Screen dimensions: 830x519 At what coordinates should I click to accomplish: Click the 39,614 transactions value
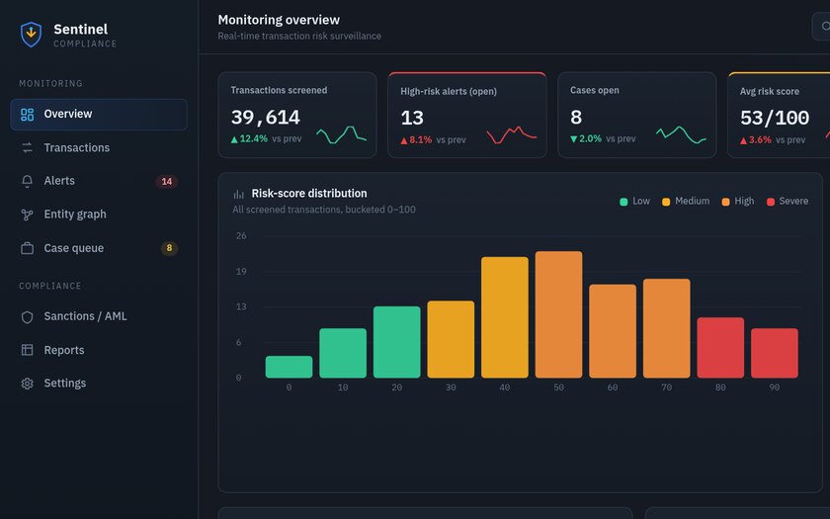266,118
